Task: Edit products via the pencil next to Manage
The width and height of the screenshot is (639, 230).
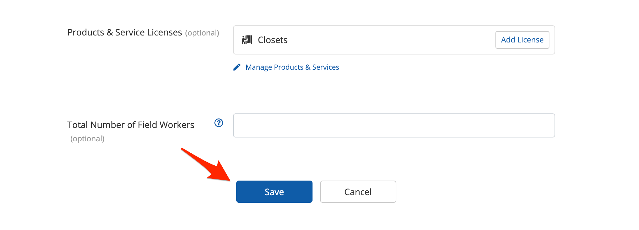Action: point(237,67)
